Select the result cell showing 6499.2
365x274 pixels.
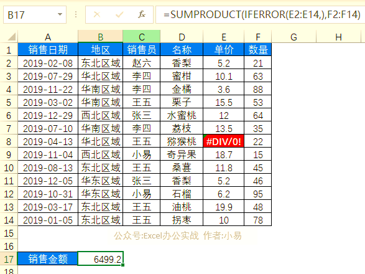coord(100,258)
